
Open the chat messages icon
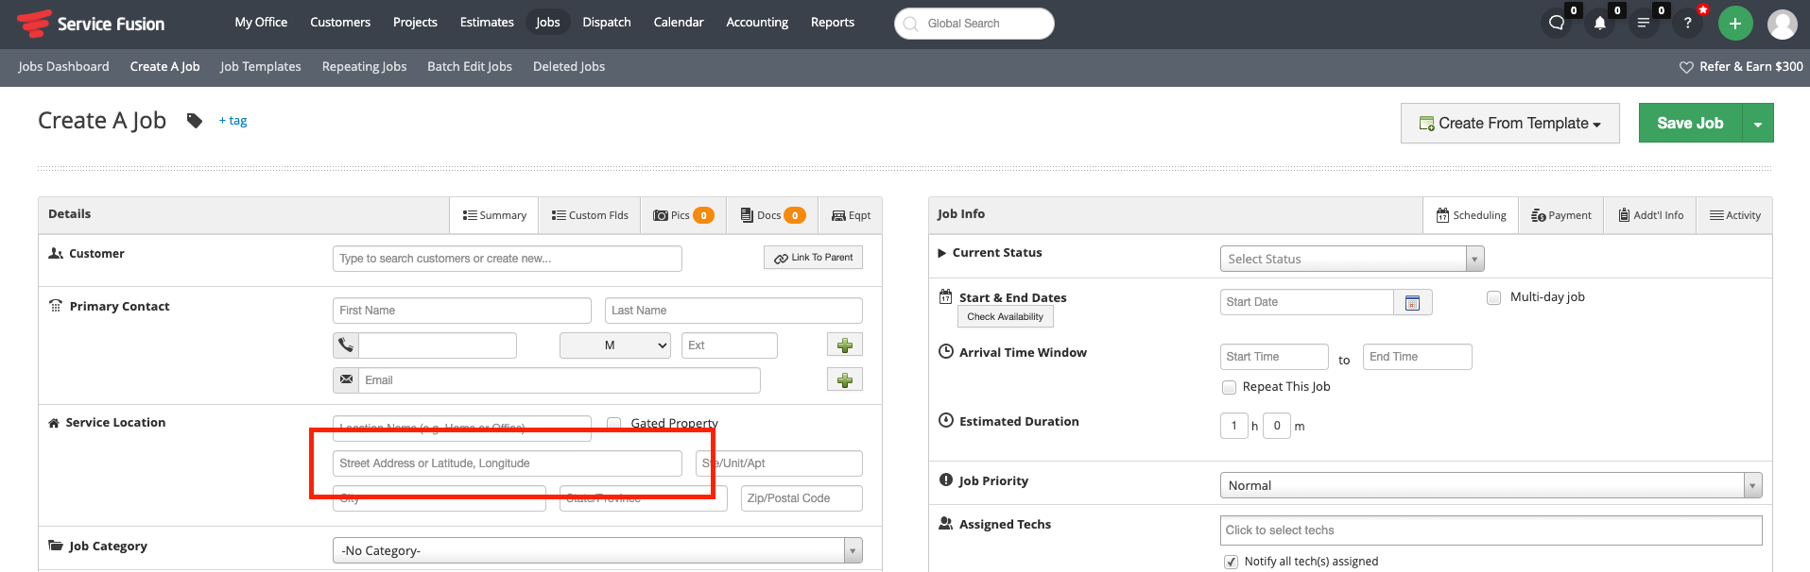pyautogui.click(x=1556, y=24)
